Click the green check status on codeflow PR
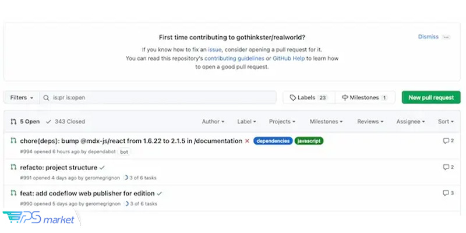The image size is (466, 233). coord(159,193)
